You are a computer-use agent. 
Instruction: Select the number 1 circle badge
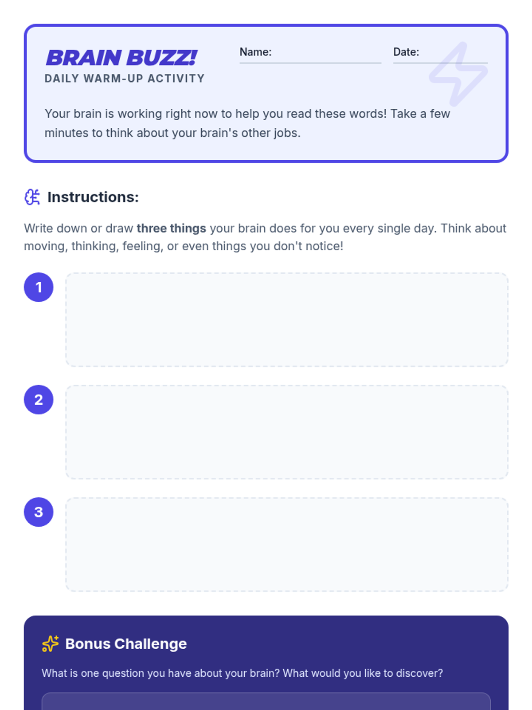point(39,287)
